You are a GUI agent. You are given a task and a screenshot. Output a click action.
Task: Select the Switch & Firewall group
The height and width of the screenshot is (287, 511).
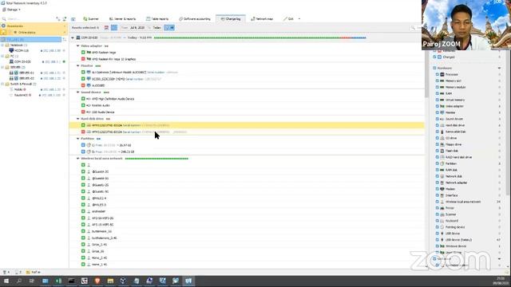click(21, 84)
